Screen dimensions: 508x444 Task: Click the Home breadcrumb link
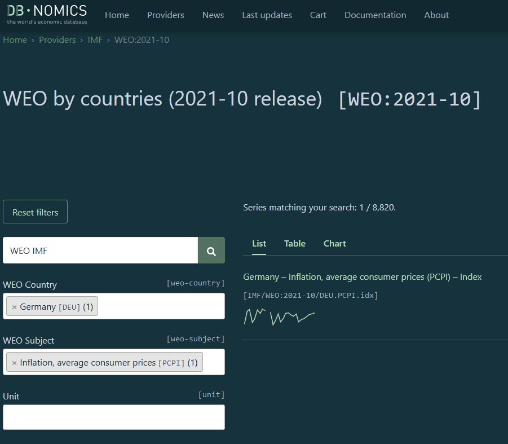click(x=15, y=40)
